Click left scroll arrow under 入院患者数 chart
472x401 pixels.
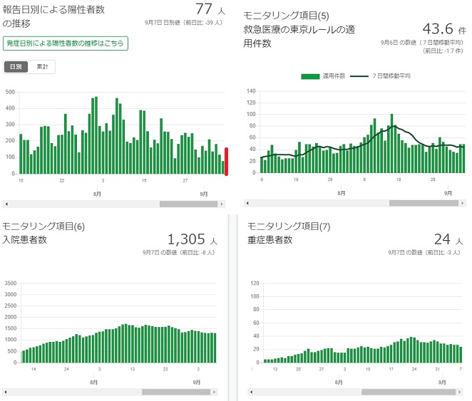click(6, 392)
